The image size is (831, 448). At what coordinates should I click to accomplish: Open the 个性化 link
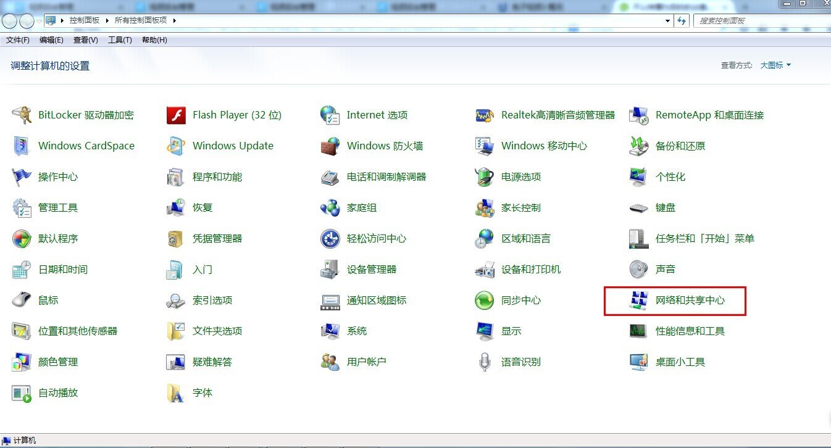[x=670, y=176]
